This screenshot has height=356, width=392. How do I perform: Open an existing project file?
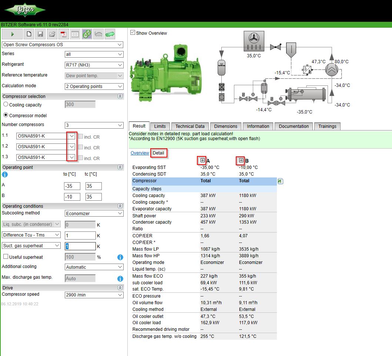tap(52, 34)
